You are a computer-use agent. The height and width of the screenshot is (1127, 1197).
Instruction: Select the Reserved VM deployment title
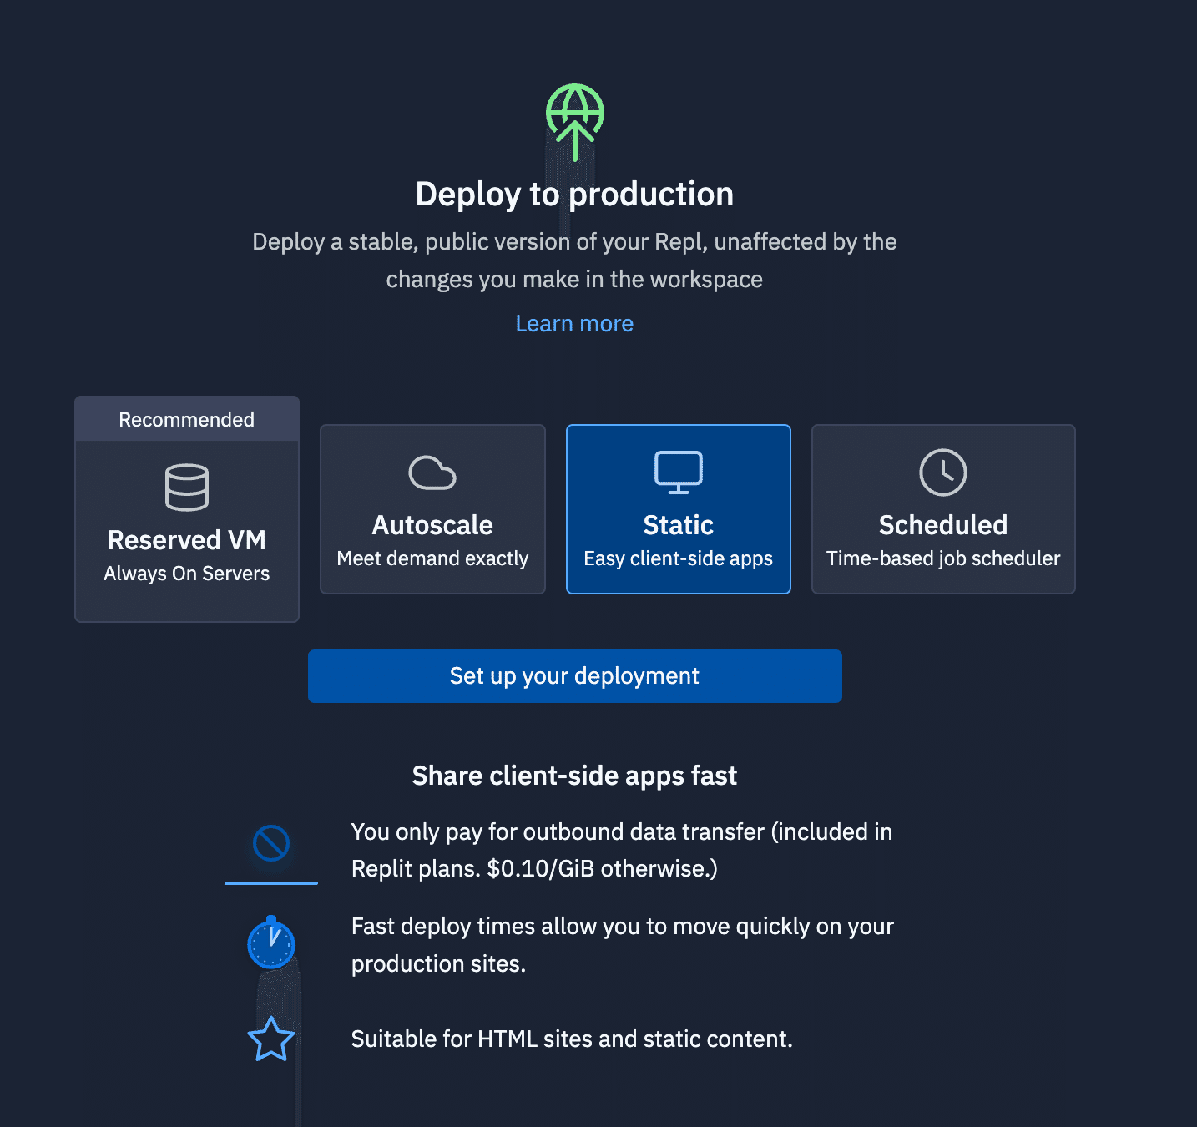pyautogui.click(x=187, y=540)
